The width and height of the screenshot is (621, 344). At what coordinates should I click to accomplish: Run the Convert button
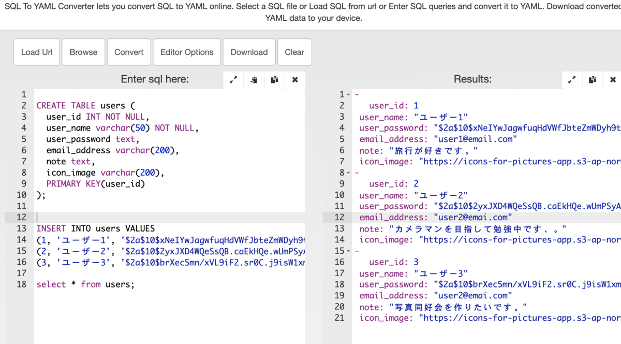point(129,52)
